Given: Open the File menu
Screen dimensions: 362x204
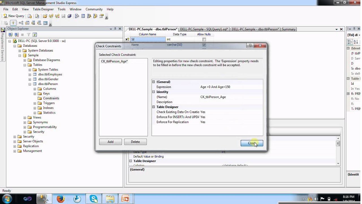Looking at the screenshot, I should 6,9.
